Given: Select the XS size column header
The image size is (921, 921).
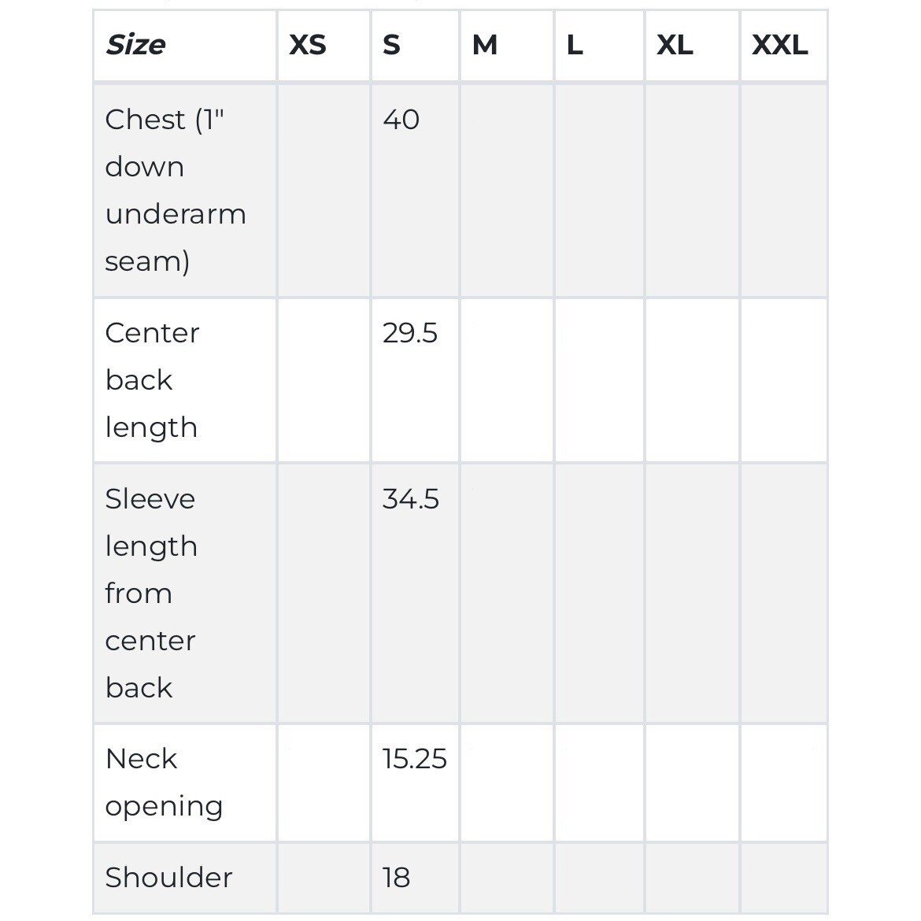Looking at the screenshot, I should (307, 45).
